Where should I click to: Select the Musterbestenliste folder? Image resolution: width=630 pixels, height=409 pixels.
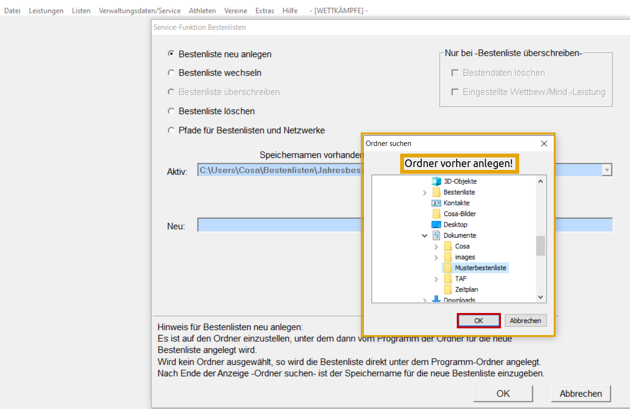pyautogui.click(x=480, y=268)
